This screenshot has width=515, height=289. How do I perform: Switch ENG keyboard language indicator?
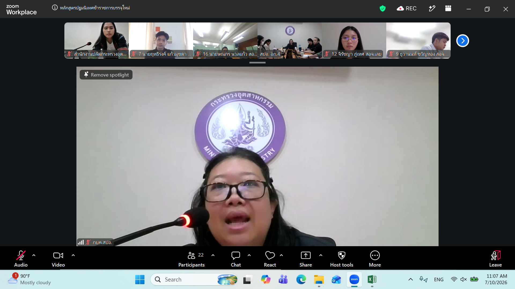439,280
